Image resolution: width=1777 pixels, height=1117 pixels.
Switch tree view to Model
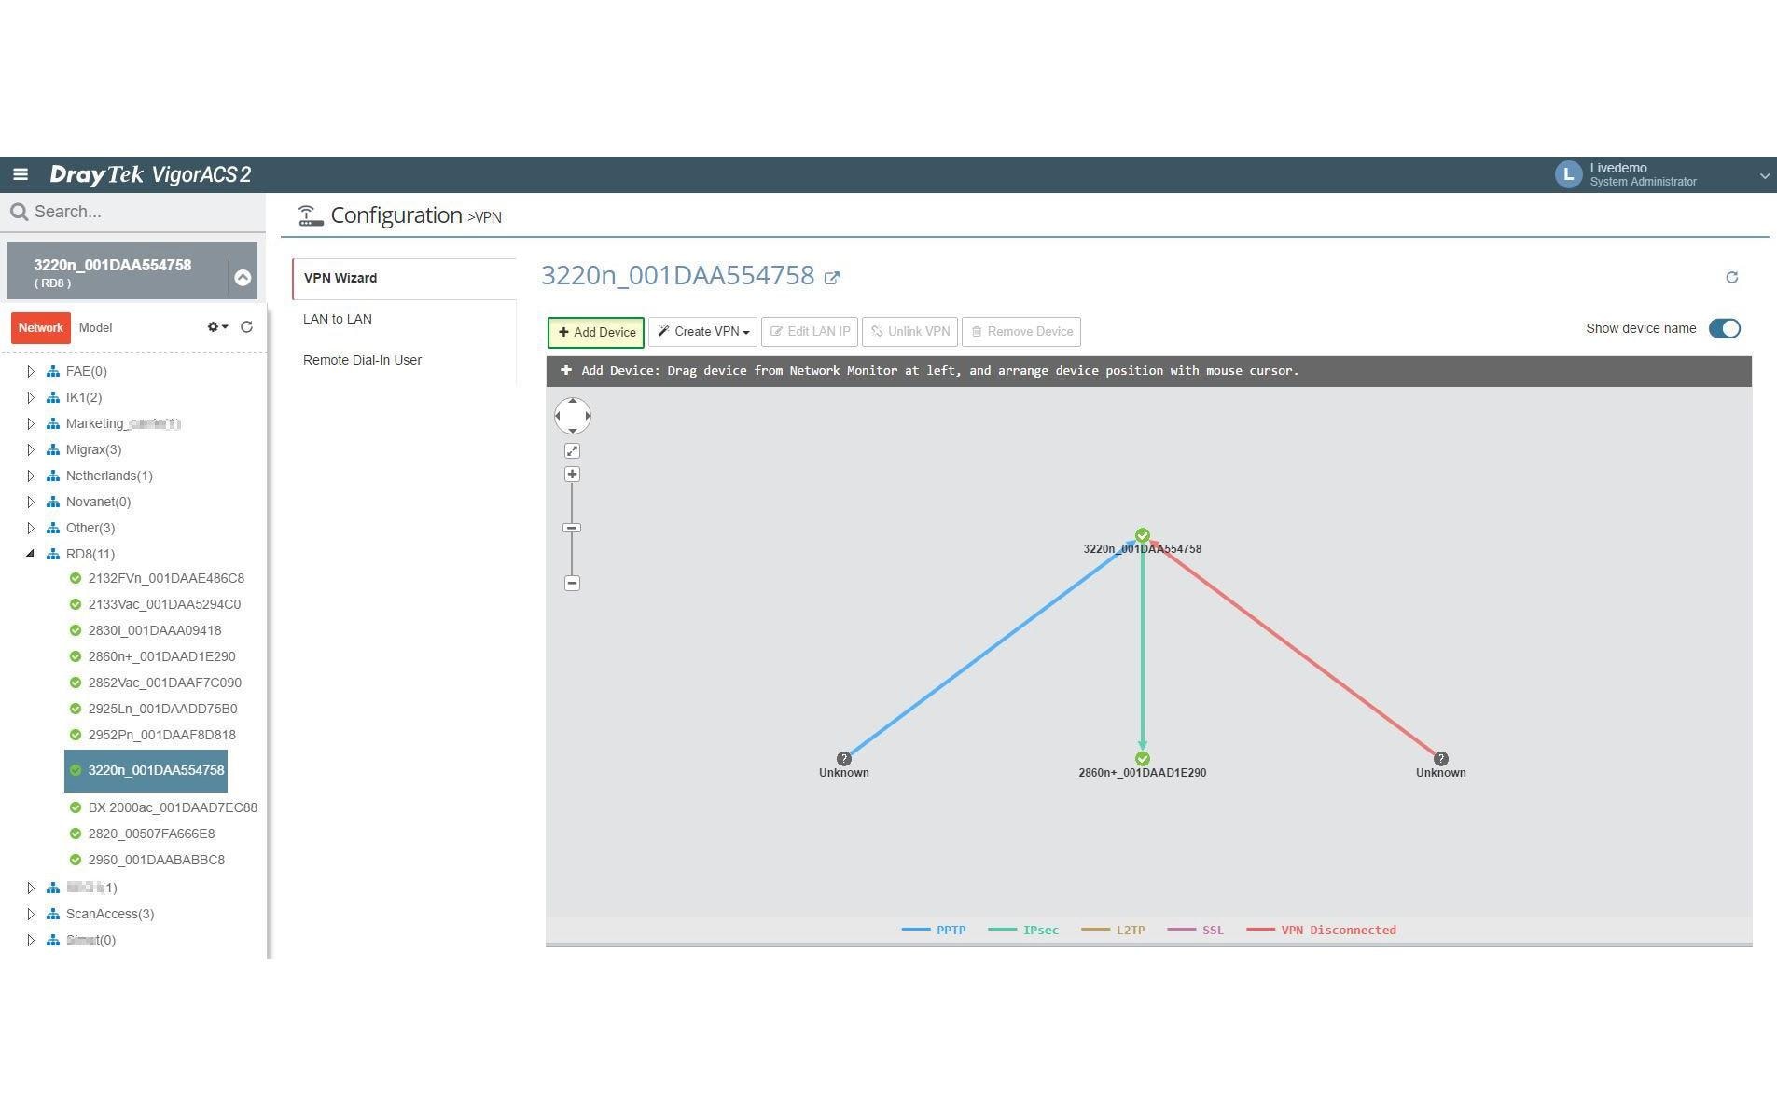point(95,328)
